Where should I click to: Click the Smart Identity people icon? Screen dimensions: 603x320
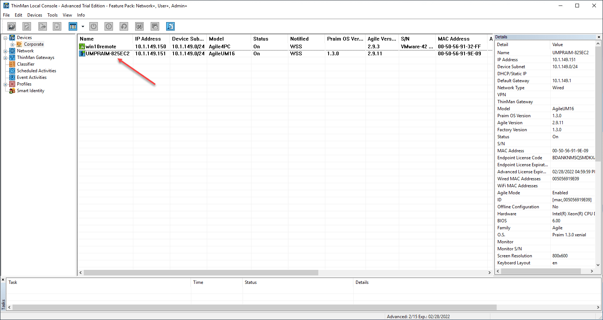tap(12, 91)
